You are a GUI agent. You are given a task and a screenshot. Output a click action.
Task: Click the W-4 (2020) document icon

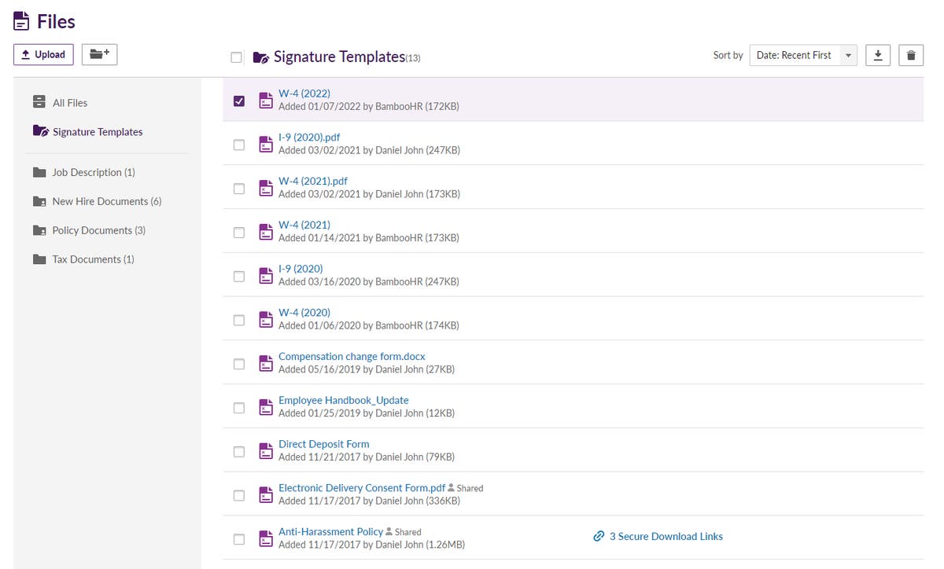click(266, 320)
